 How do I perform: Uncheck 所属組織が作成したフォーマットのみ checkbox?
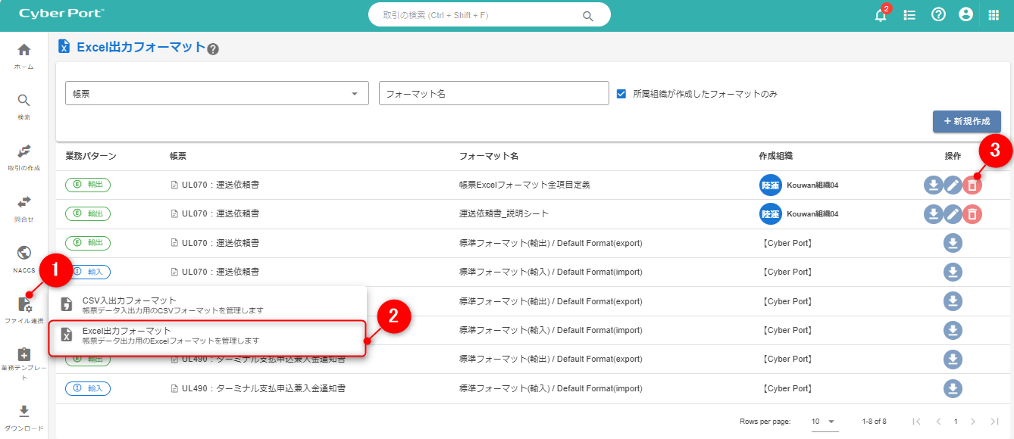click(x=621, y=94)
